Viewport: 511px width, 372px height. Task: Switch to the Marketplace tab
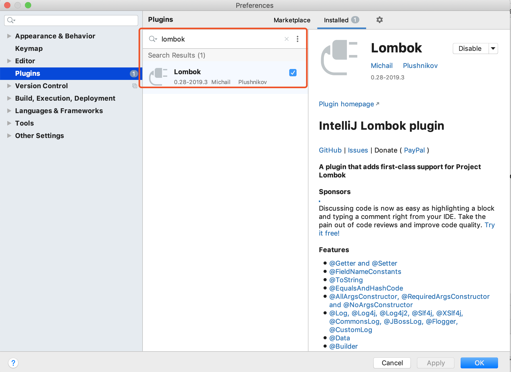coord(292,20)
